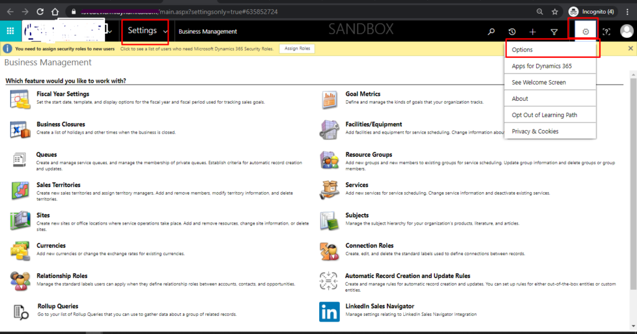The width and height of the screenshot is (637, 334).
Task: Open the Sales Territories link
Action: pyautogui.click(x=58, y=185)
